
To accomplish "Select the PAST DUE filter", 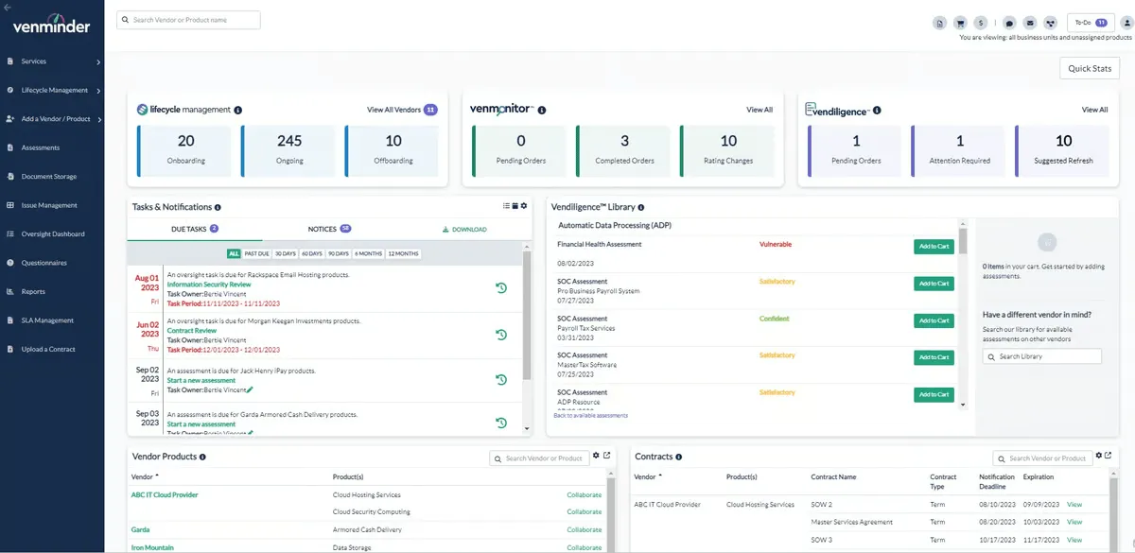I will [257, 253].
